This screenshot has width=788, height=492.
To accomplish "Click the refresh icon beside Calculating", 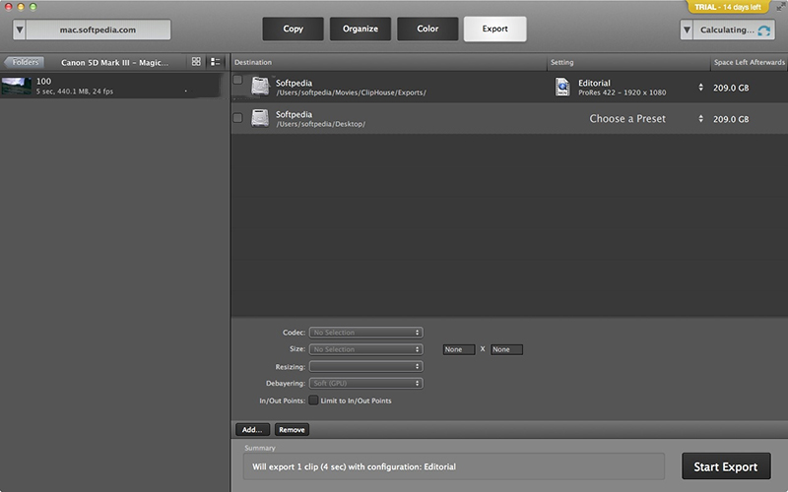I will coord(764,31).
